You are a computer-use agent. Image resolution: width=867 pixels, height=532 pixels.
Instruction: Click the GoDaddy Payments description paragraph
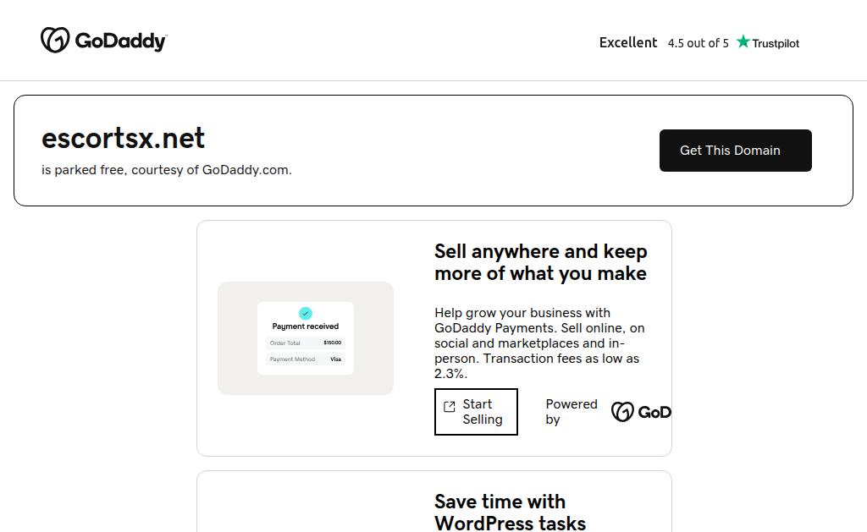pos(538,343)
